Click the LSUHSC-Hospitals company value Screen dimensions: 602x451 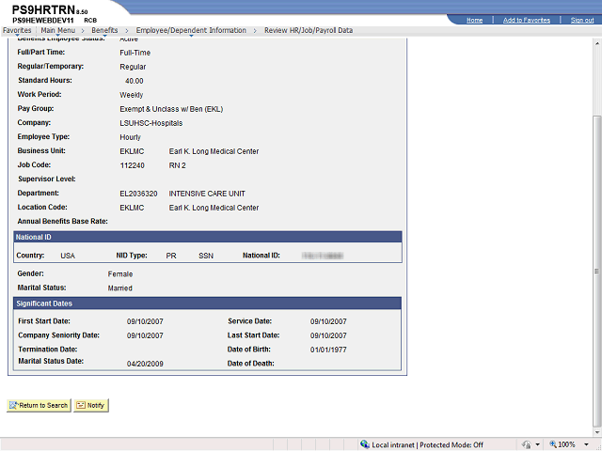[150, 123]
